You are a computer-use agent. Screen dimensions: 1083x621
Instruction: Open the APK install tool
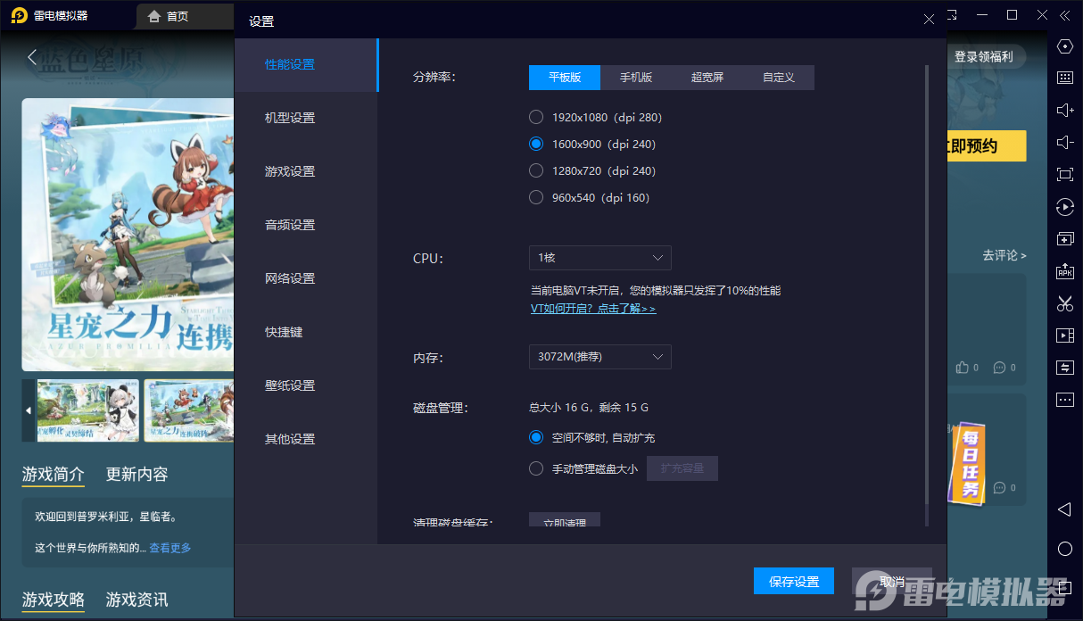point(1064,271)
